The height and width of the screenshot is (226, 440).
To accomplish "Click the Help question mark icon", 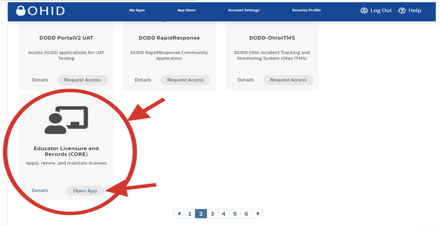I will click(x=402, y=11).
